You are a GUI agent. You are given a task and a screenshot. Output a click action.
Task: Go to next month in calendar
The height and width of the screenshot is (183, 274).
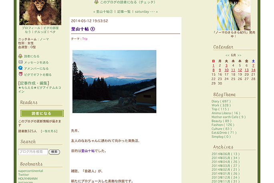point(240,55)
